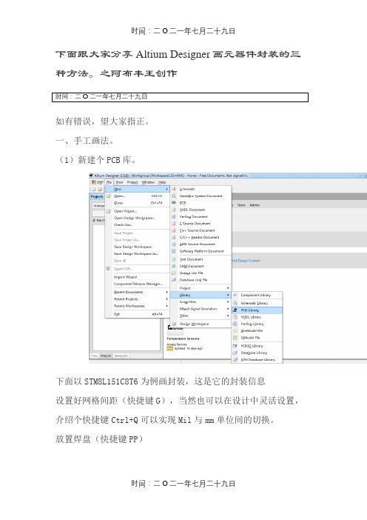Expand Recent Workspaces submenu
367x520 pixels.
coord(138,306)
